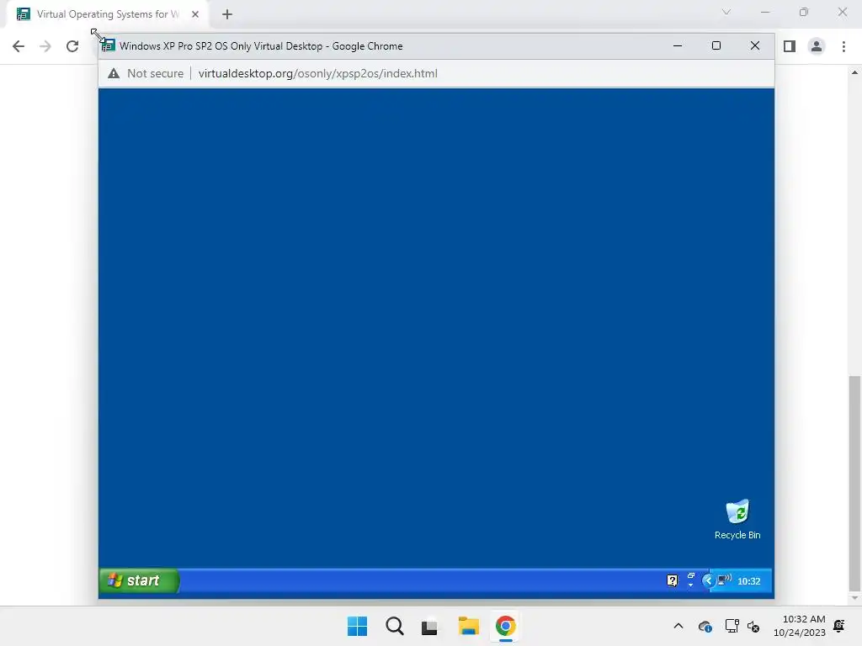Screen dimensions: 862x646
Task: Click the scrollbar down arrow
Action: point(854,599)
